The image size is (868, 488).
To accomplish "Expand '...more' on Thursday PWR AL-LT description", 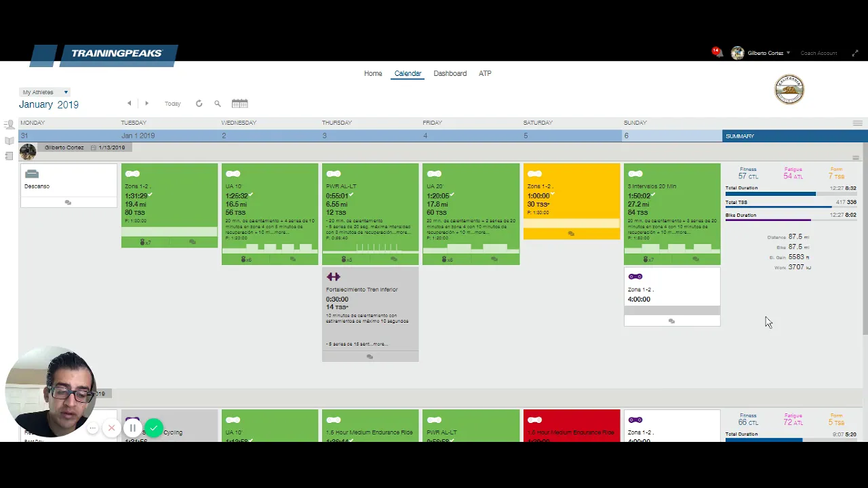I will pyautogui.click(x=403, y=232).
